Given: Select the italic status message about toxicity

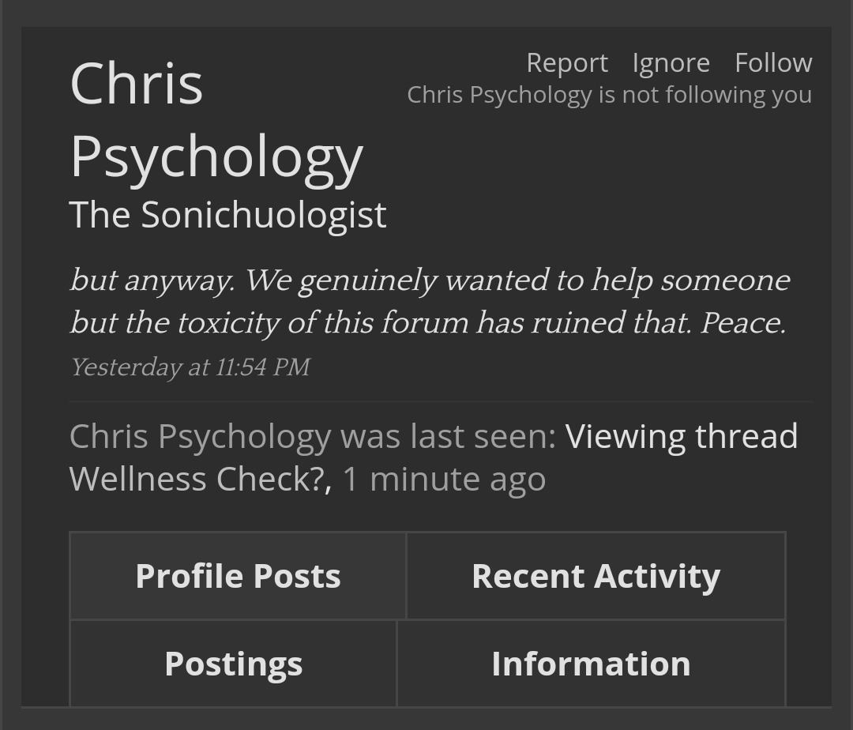Looking at the screenshot, I should (x=430, y=301).
